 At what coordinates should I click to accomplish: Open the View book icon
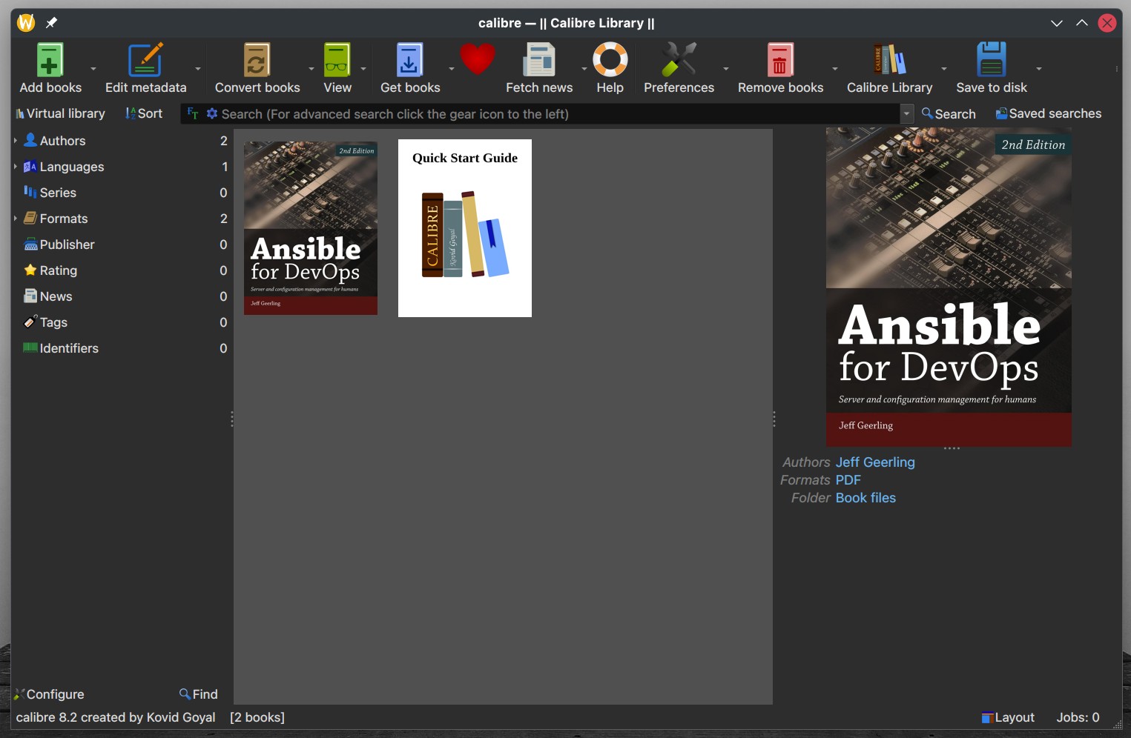337,60
